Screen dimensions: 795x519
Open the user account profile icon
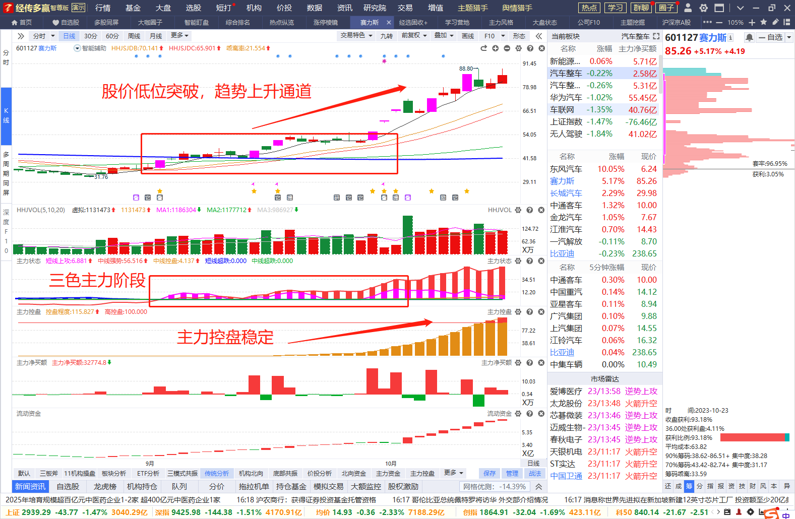pos(688,8)
